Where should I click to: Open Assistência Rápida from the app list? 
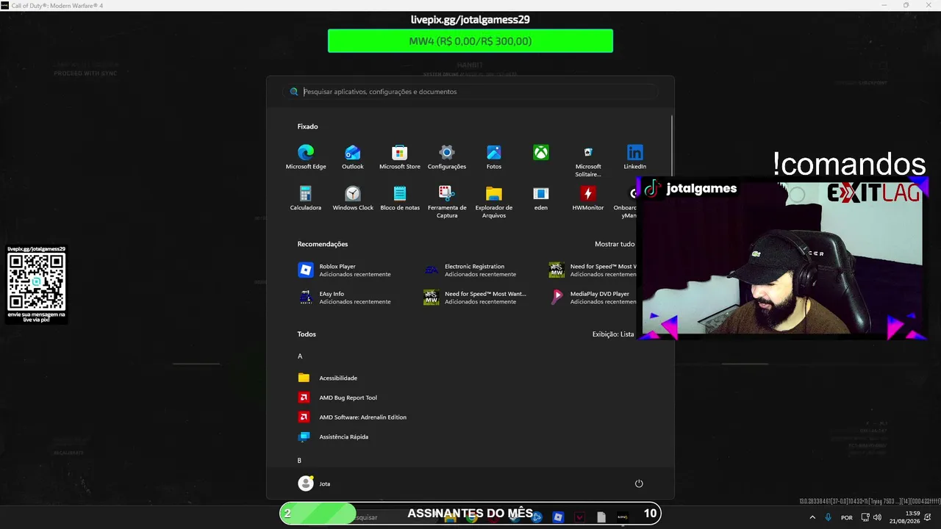click(333, 437)
